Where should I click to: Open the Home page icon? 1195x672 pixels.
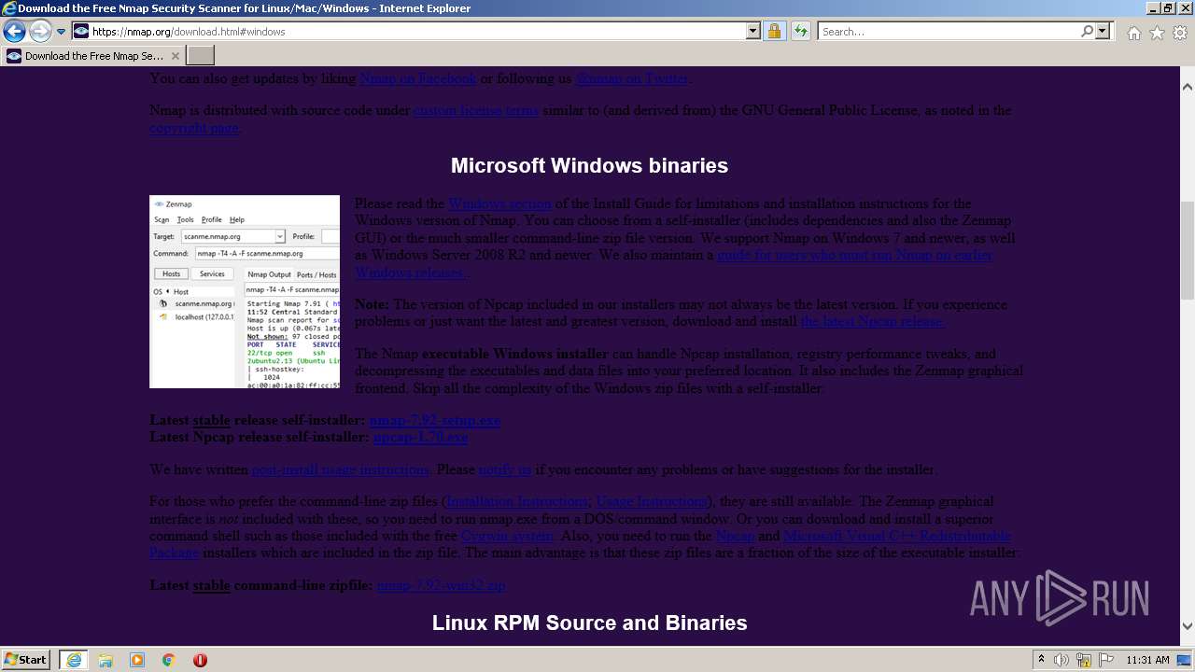[x=1133, y=33]
